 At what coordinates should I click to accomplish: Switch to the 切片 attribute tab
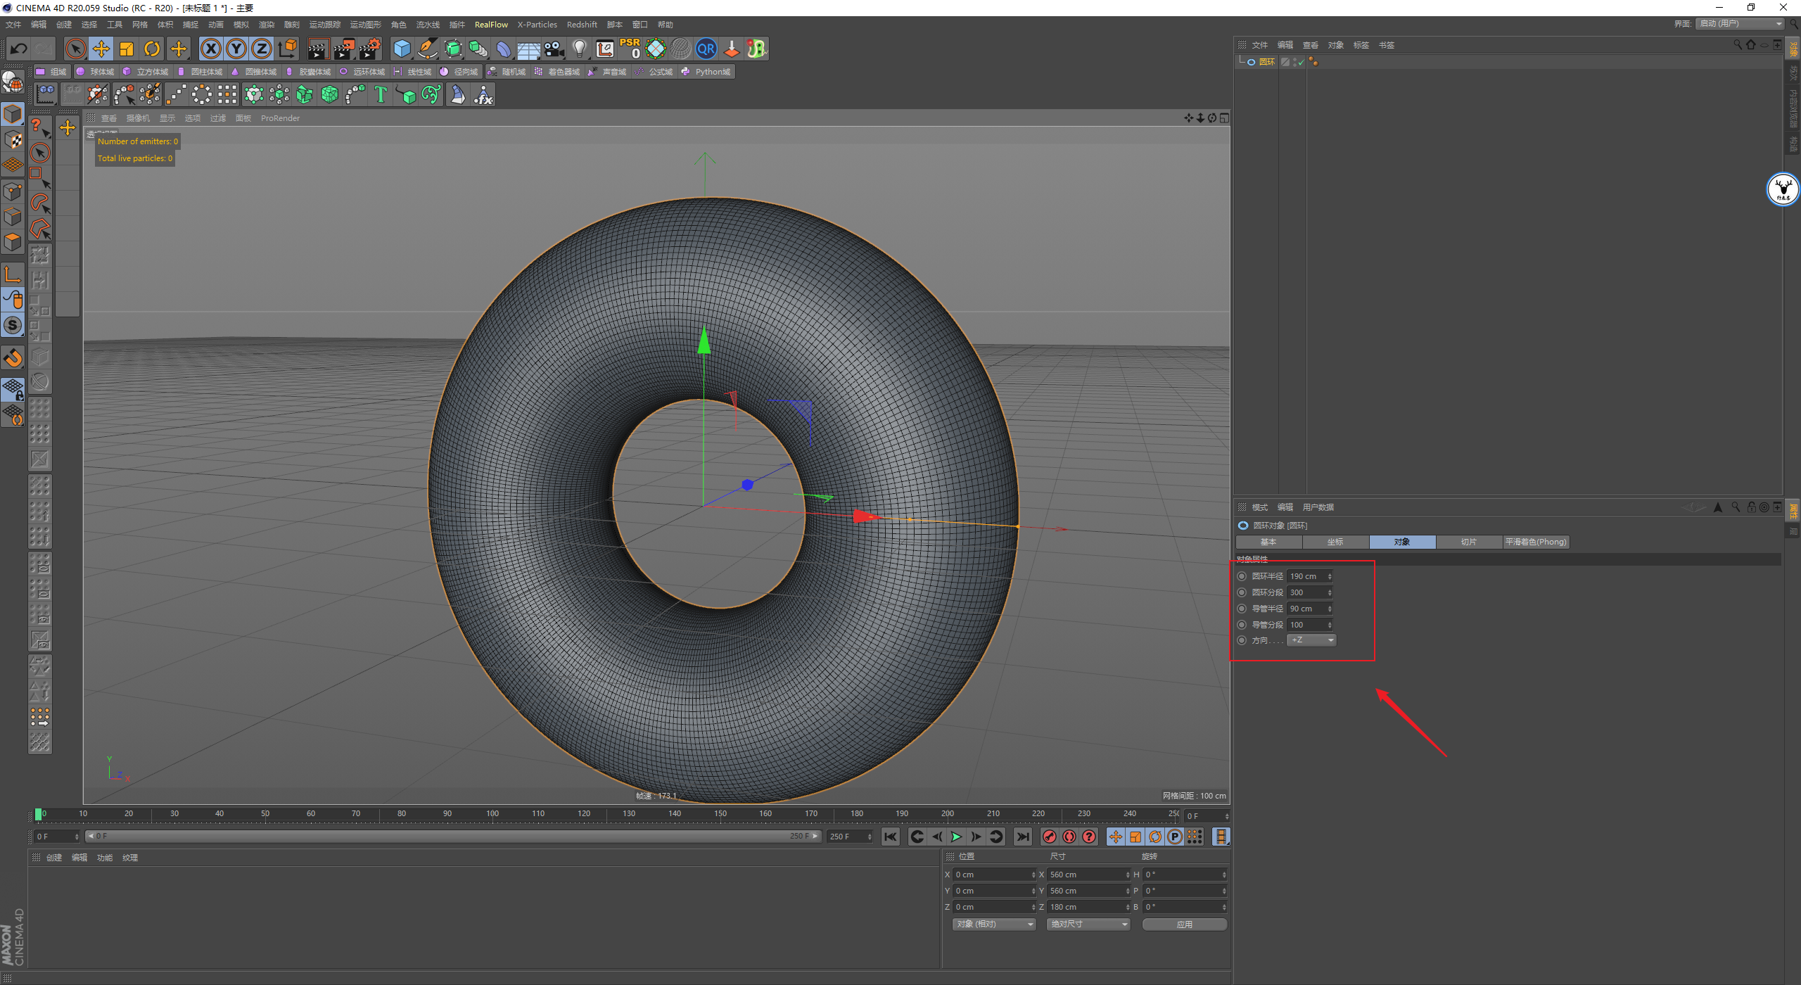[x=1469, y=542]
